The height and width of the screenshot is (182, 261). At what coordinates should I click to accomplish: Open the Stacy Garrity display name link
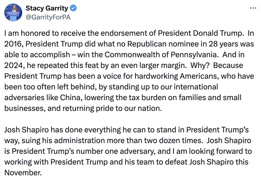pos(47,8)
